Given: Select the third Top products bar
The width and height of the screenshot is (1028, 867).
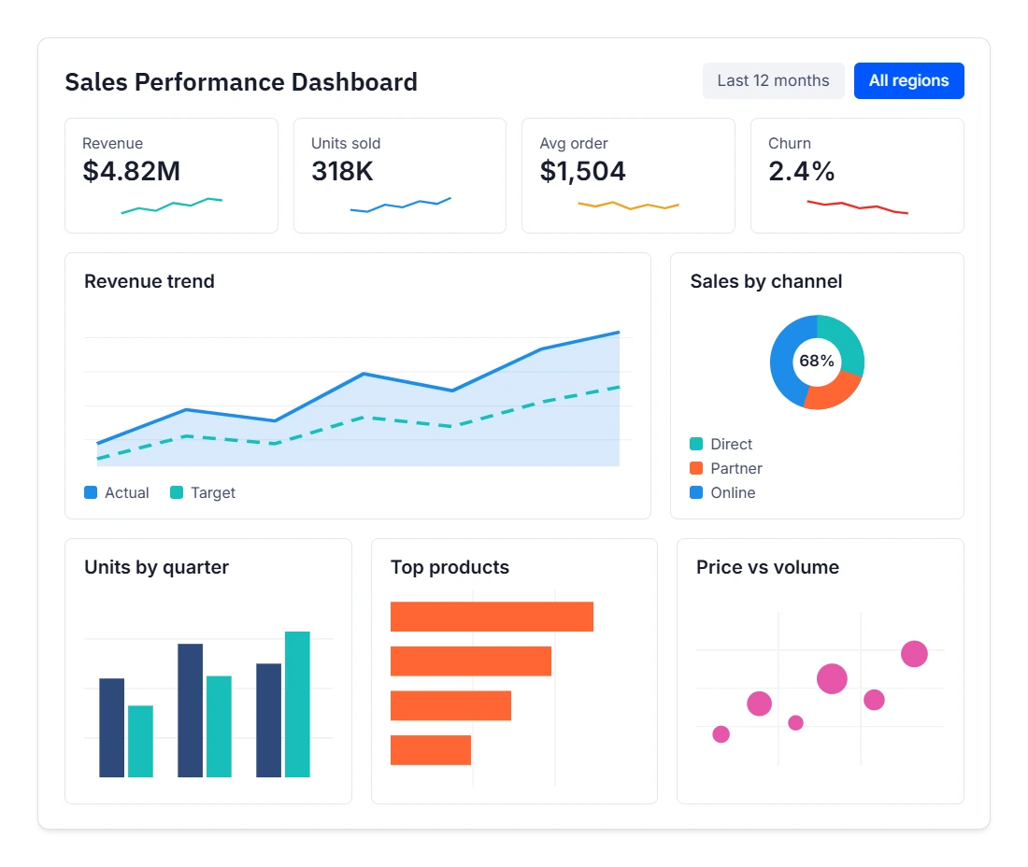Looking at the screenshot, I should tap(450, 705).
